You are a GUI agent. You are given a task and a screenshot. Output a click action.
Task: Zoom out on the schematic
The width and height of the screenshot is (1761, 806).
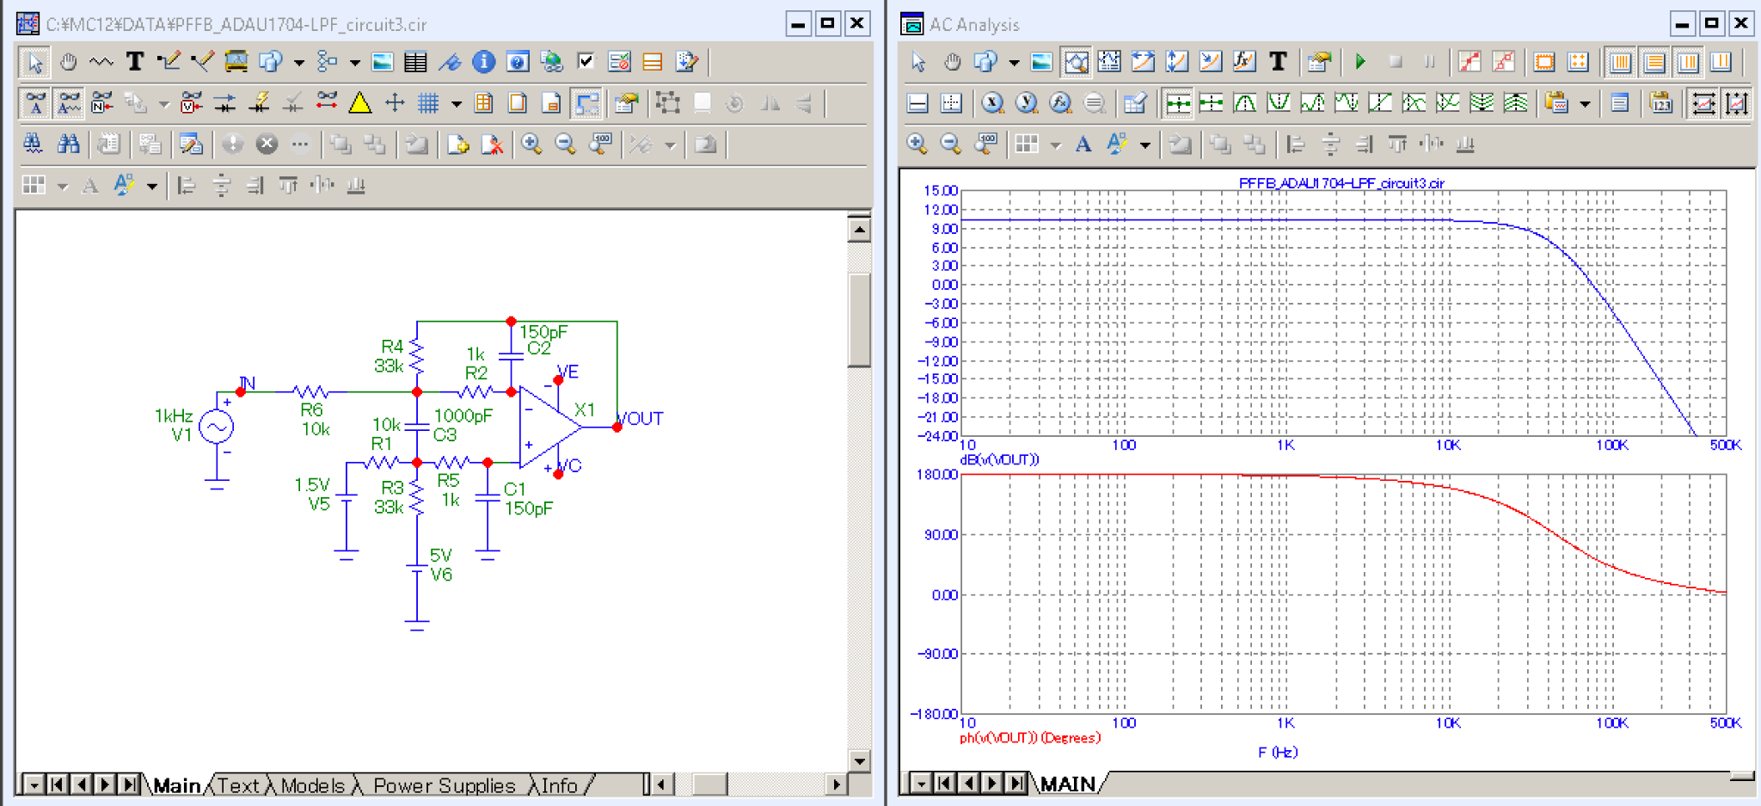[565, 144]
